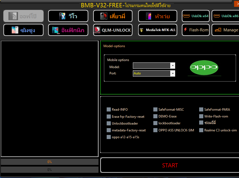
Task: Click the Huawei phone icon
Action: [x=148, y=16]
